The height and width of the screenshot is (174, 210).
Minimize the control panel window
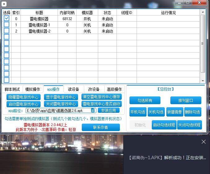(x=179, y=3)
